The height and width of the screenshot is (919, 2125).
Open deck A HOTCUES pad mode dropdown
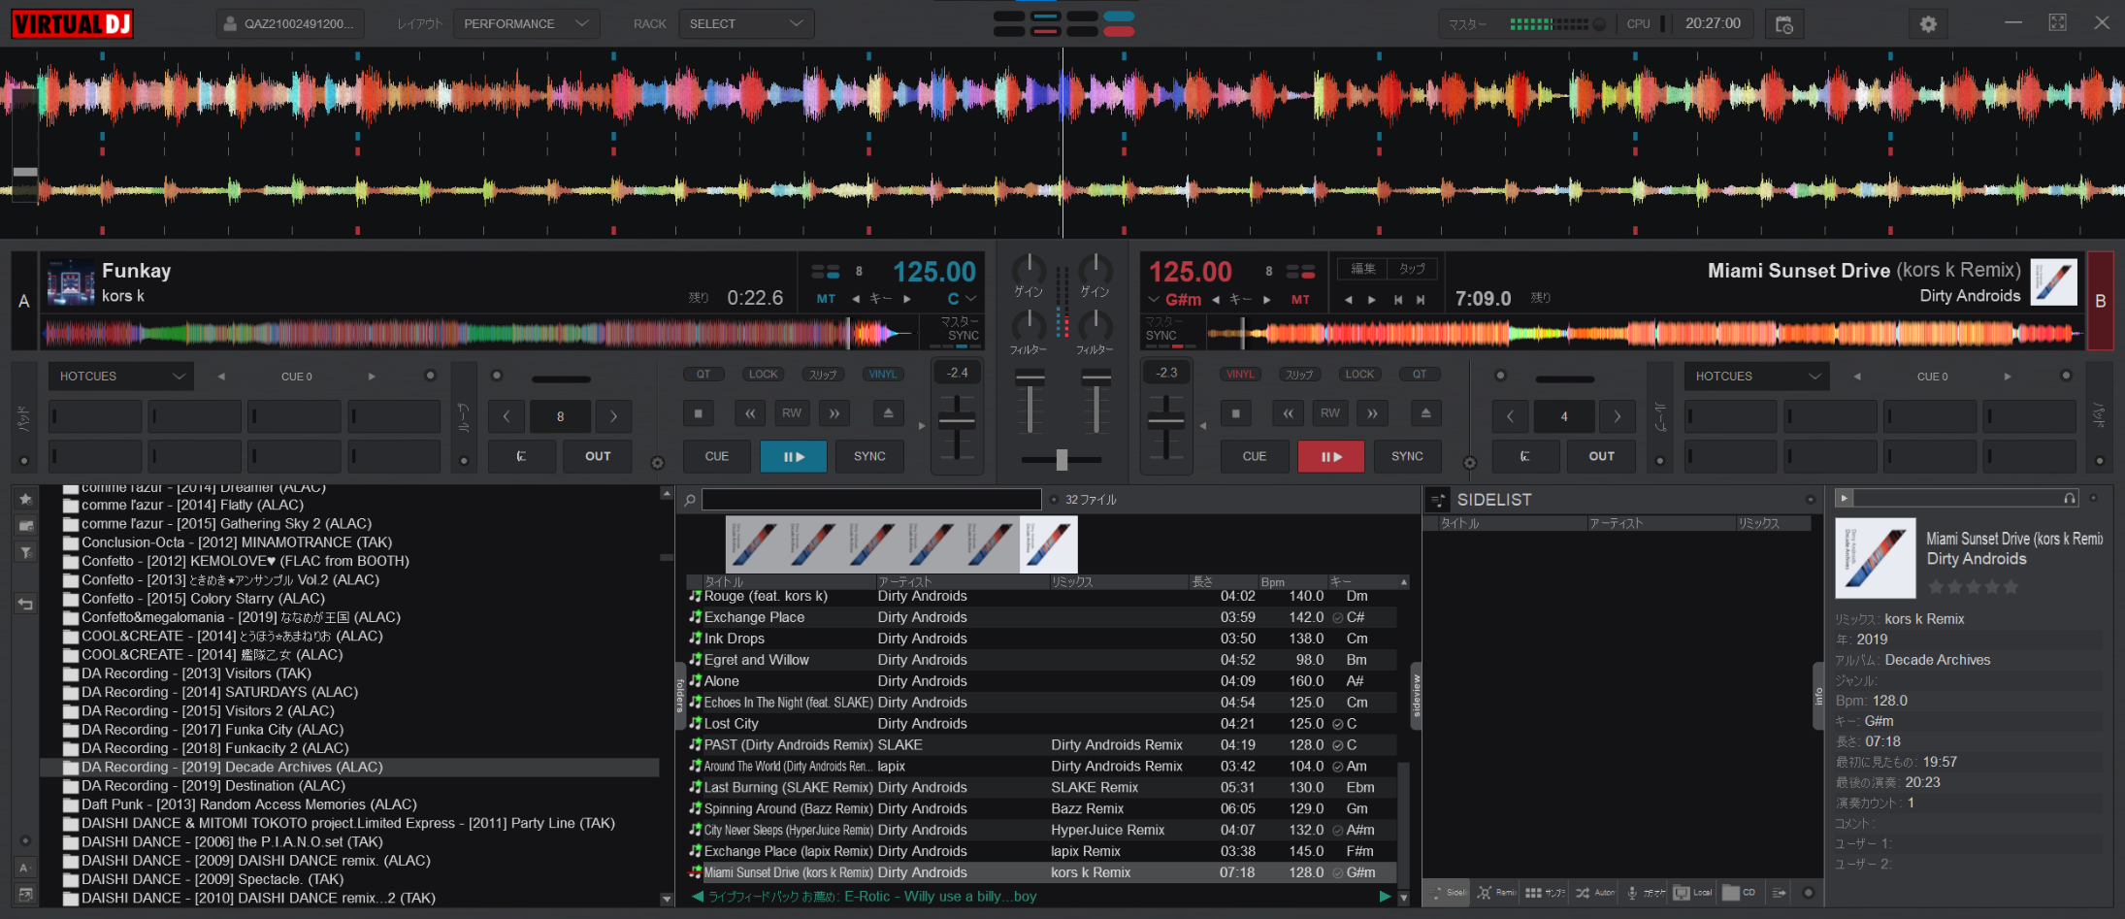121,376
